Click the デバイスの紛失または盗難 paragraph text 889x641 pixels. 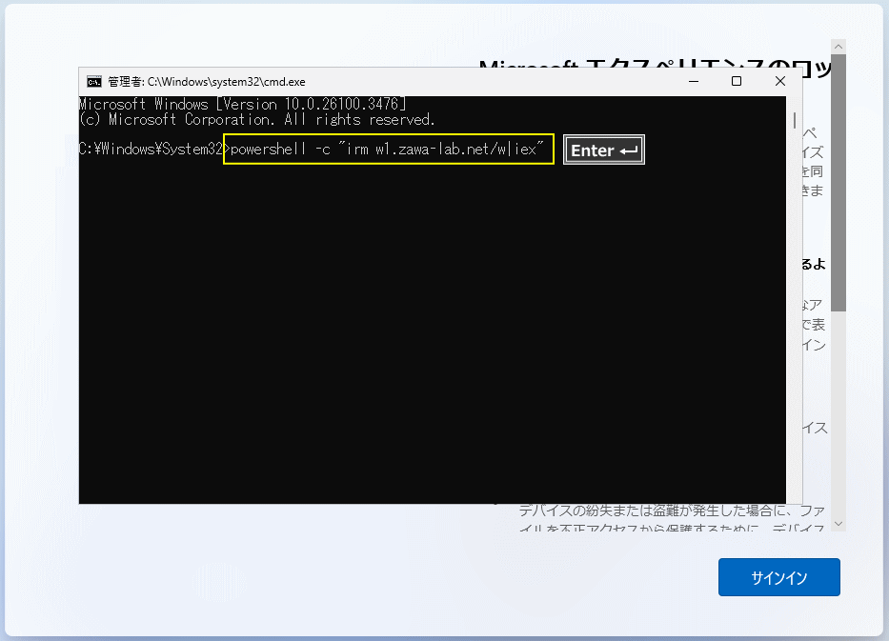pos(672,518)
